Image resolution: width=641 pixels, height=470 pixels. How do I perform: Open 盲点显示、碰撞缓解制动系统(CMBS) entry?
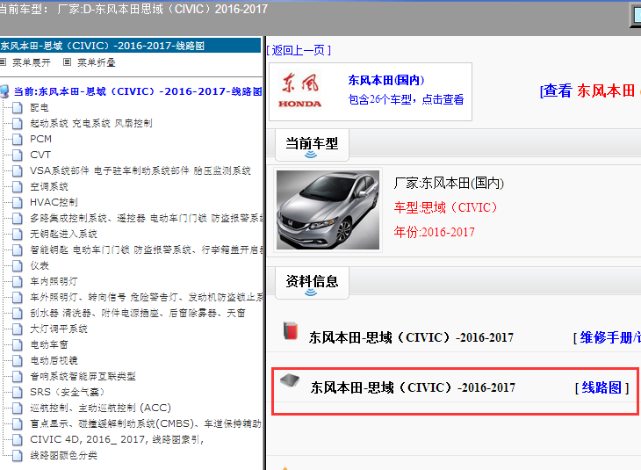click(x=146, y=424)
